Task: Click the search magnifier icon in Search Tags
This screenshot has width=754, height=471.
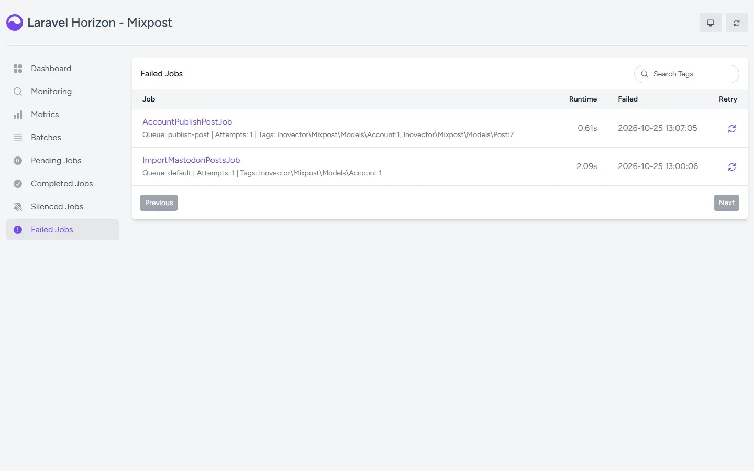Action: pos(645,74)
